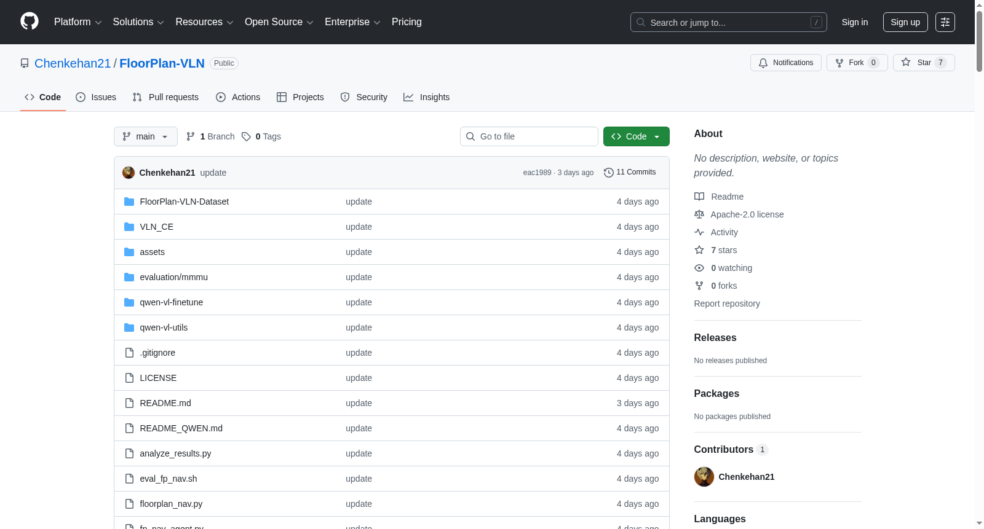Open the green Code dropdown button
This screenshot has height=529, width=984.
click(636, 136)
